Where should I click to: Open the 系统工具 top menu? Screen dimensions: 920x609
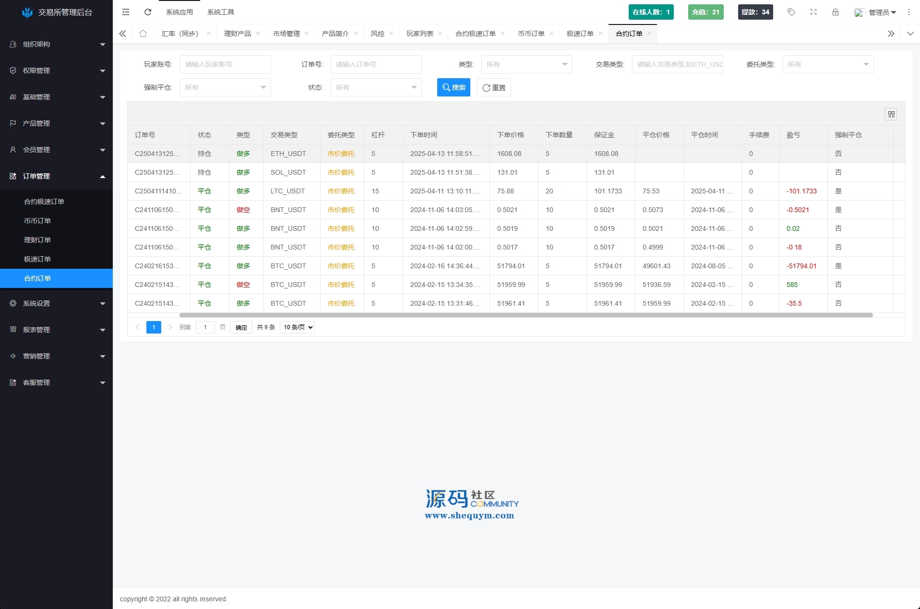pyautogui.click(x=221, y=12)
